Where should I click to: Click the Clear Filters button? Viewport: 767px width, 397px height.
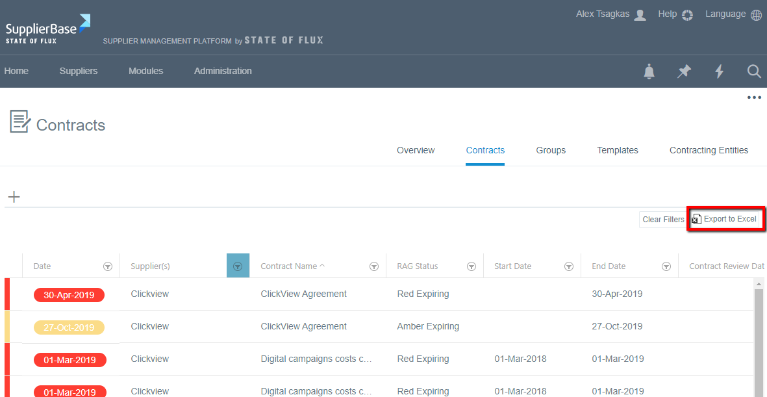tap(662, 220)
